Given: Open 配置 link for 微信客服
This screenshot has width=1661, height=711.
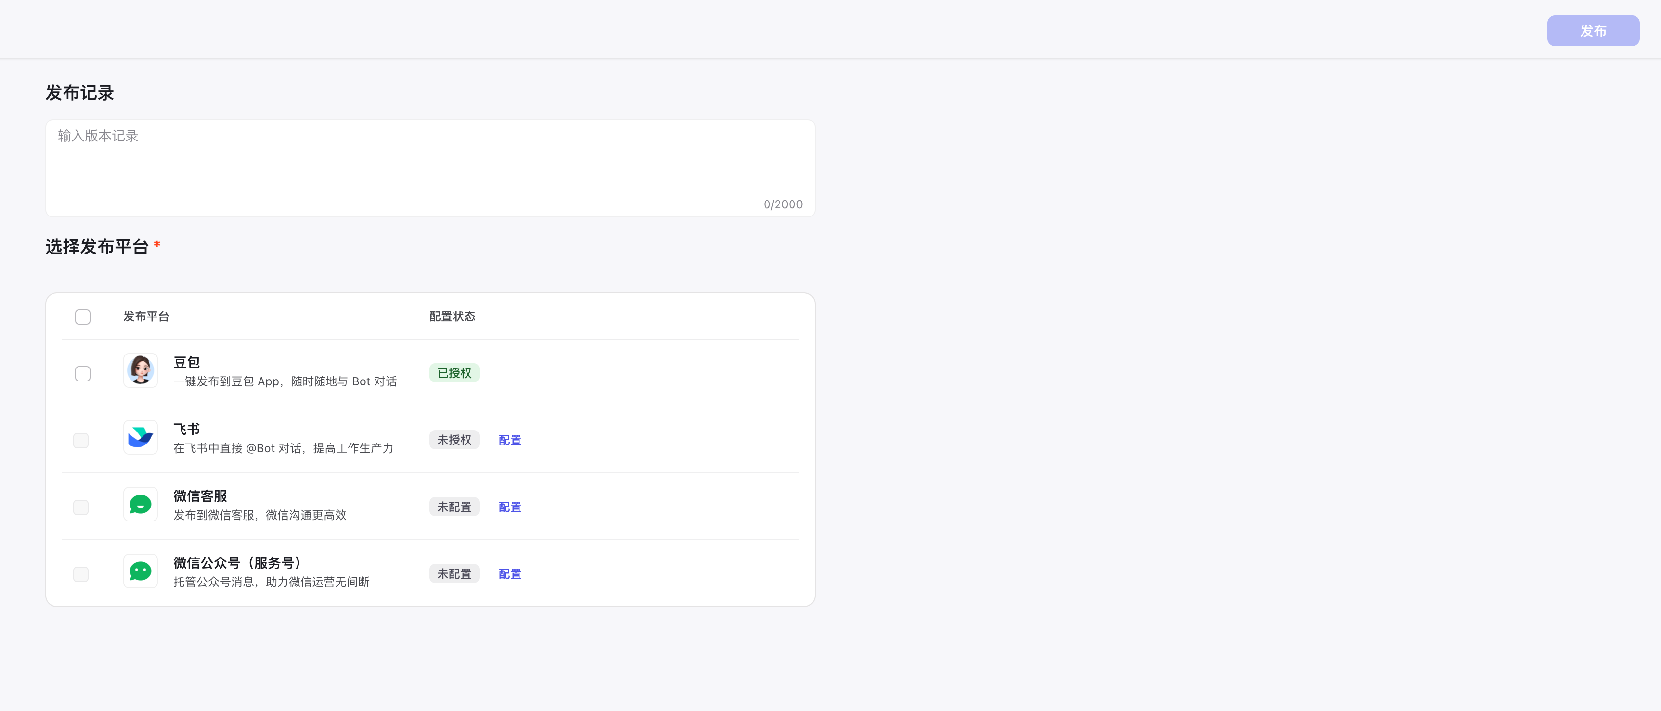Looking at the screenshot, I should pyautogui.click(x=509, y=508).
